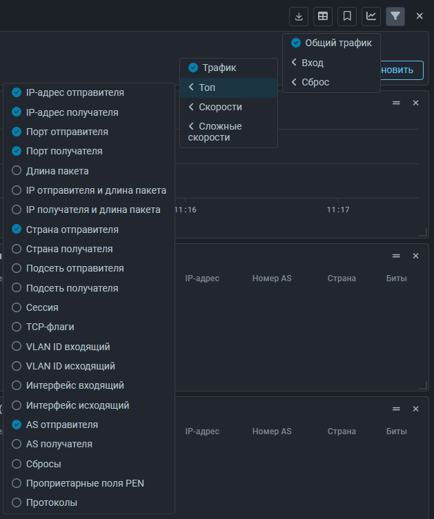Click "Номер AS" column header in middle table
Screen dimensions: 434x519
[x=272, y=278]
